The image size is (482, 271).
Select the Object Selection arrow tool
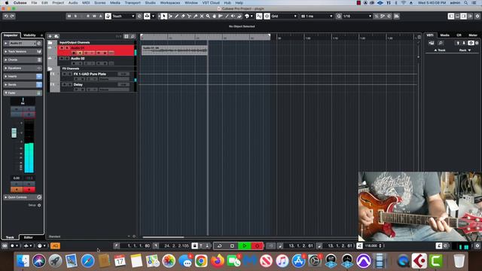(x=164, y=16)
